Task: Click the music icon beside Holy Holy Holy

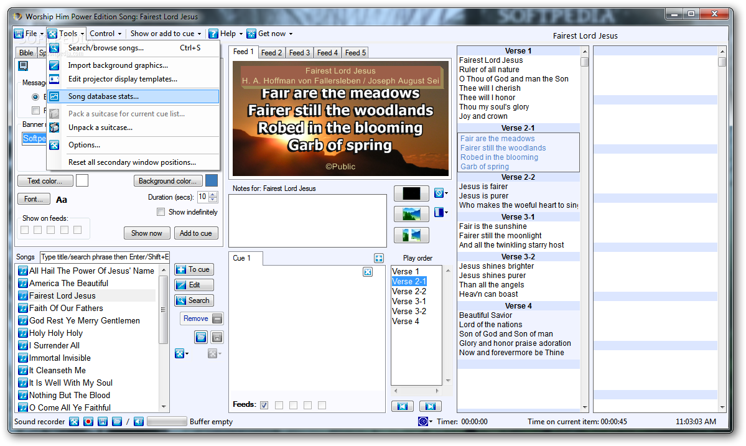Action: [x=23, y=333]
